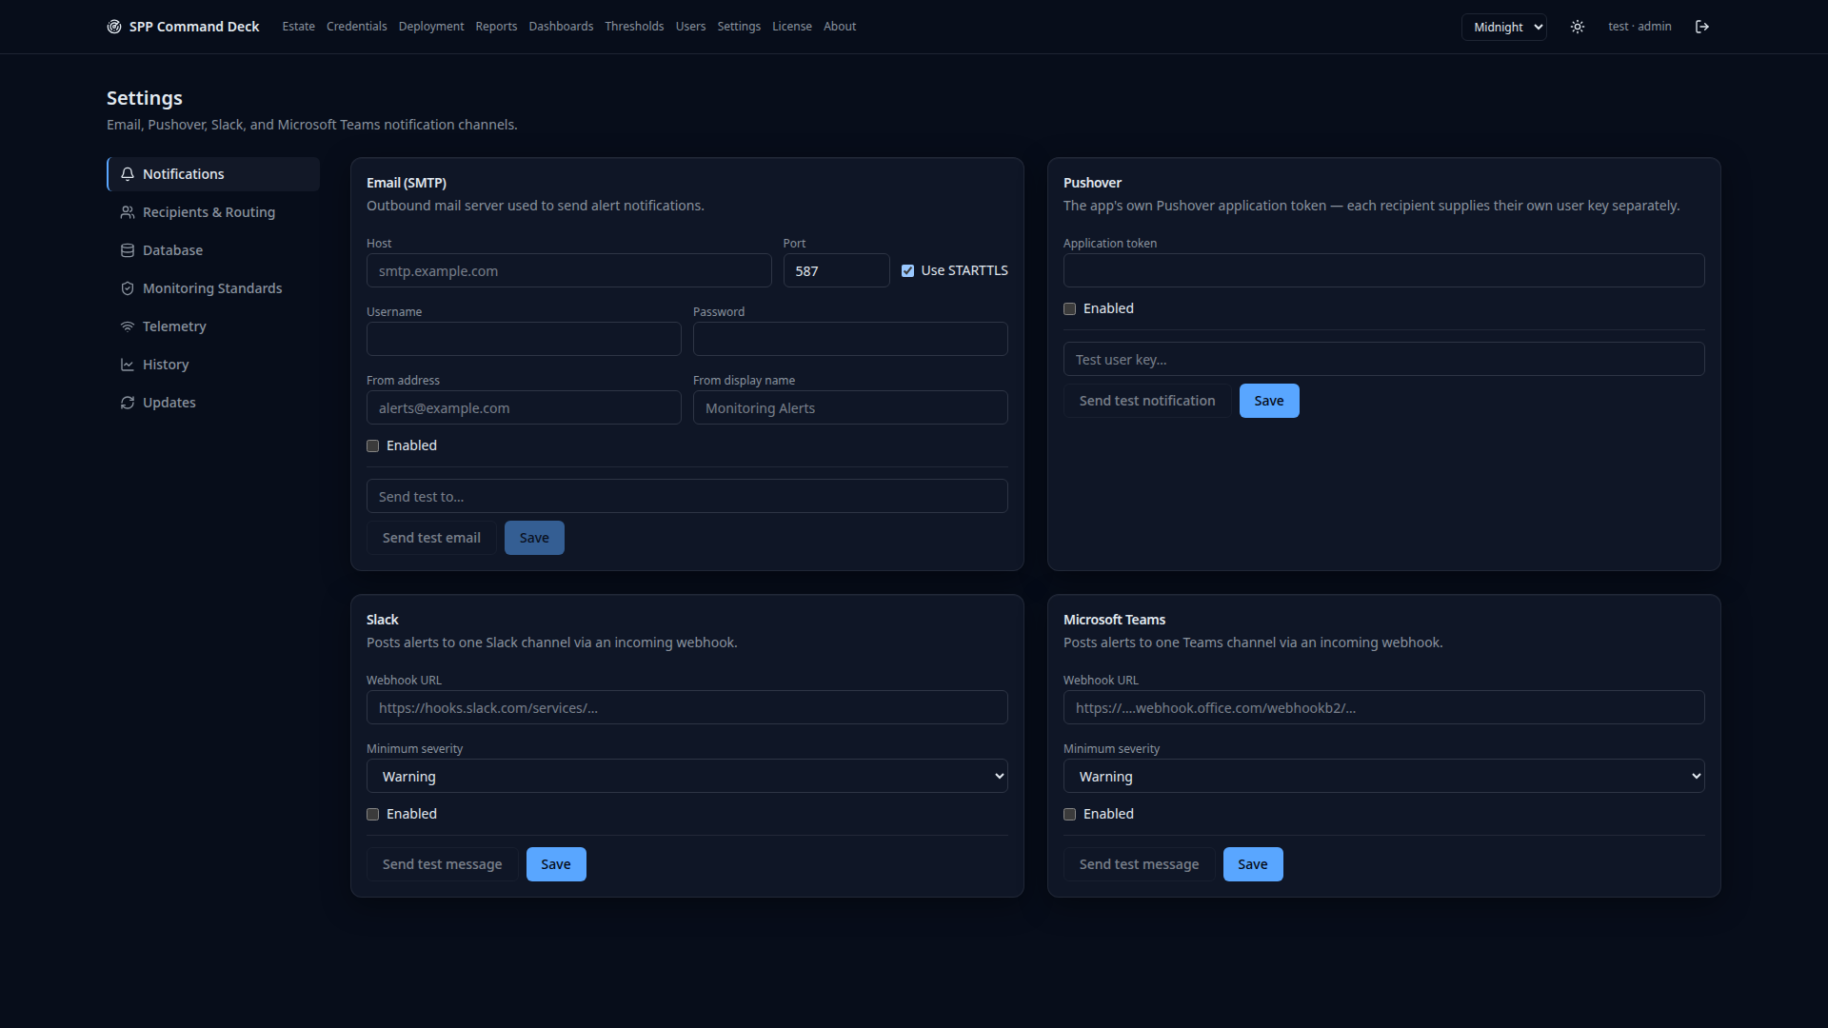1828x1028 pixels.
Task: Click the logout icon
Action: pyautogui.click(x=1702, y=27)
